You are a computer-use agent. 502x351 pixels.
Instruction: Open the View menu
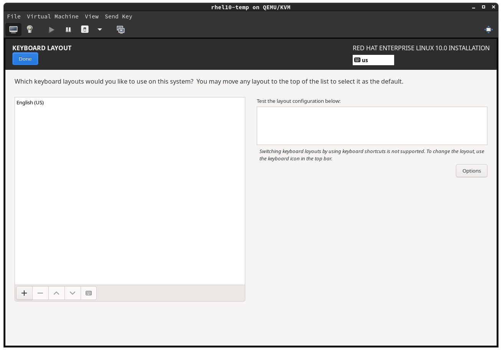pyautogui.click(x=92, y=16)
